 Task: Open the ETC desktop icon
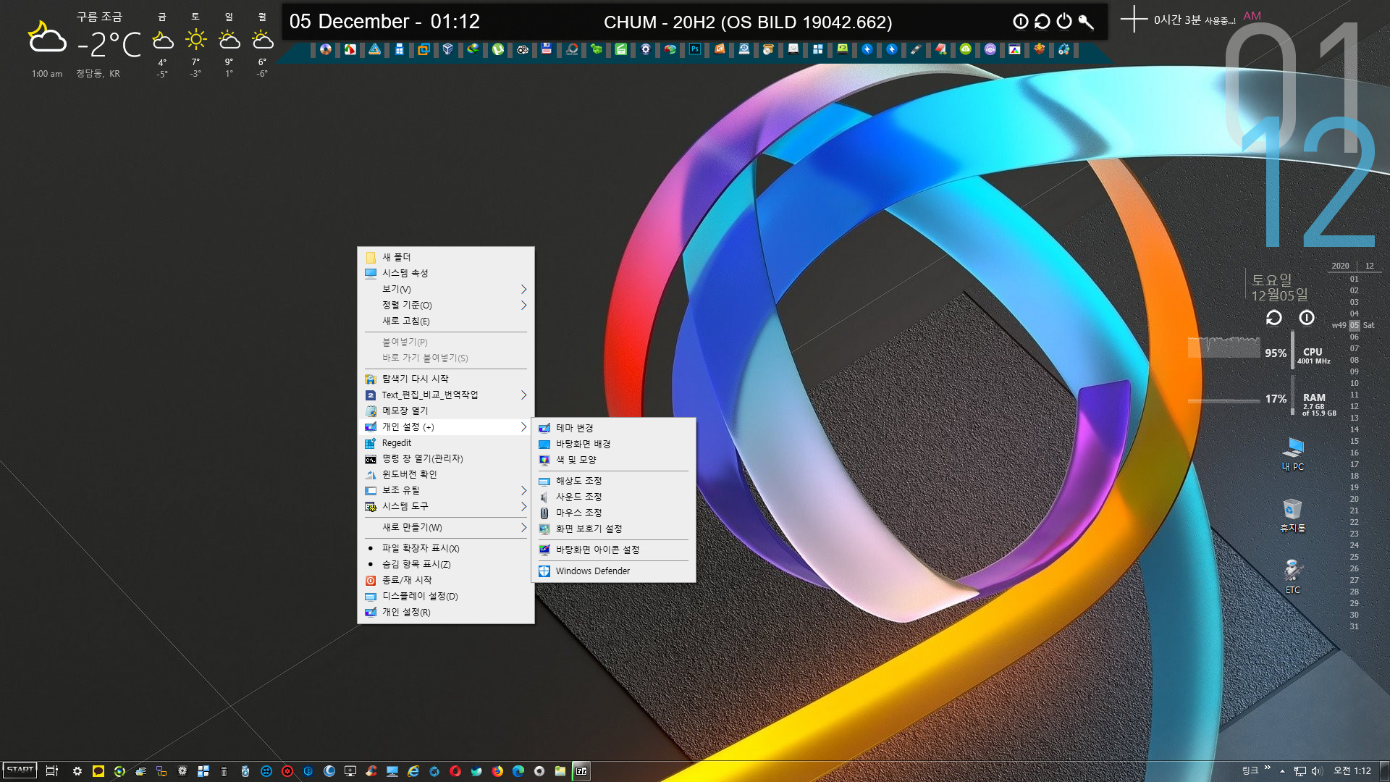click(x=1293, y=577)
